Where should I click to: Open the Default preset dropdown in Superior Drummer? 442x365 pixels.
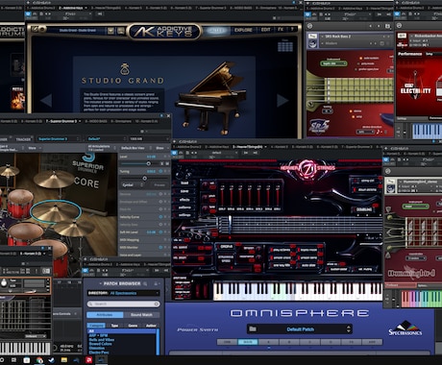[107, 139]
